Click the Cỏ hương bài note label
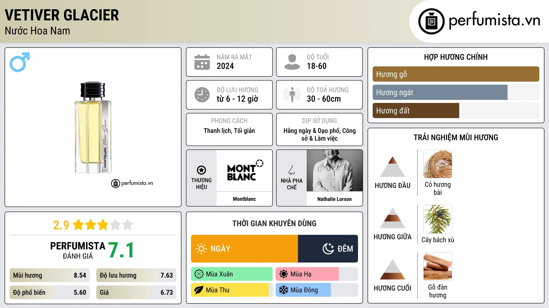 tap(438, 188)
